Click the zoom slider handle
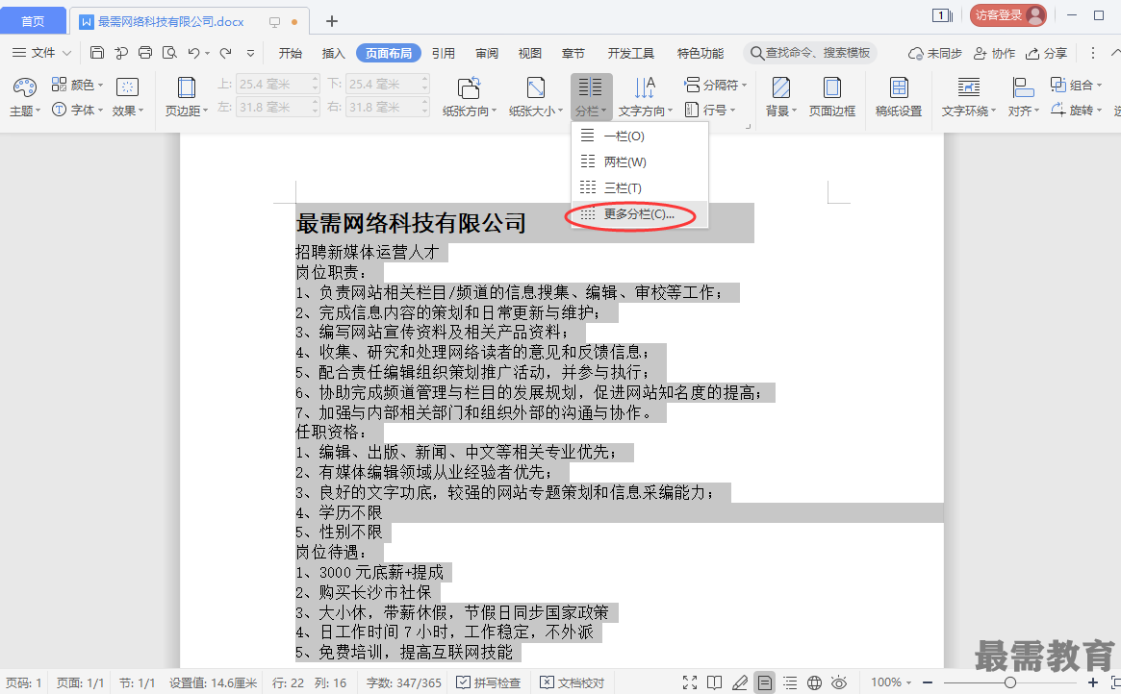Image resolution: width=1121 pixels, height=694 pixels. point(1010,682)
